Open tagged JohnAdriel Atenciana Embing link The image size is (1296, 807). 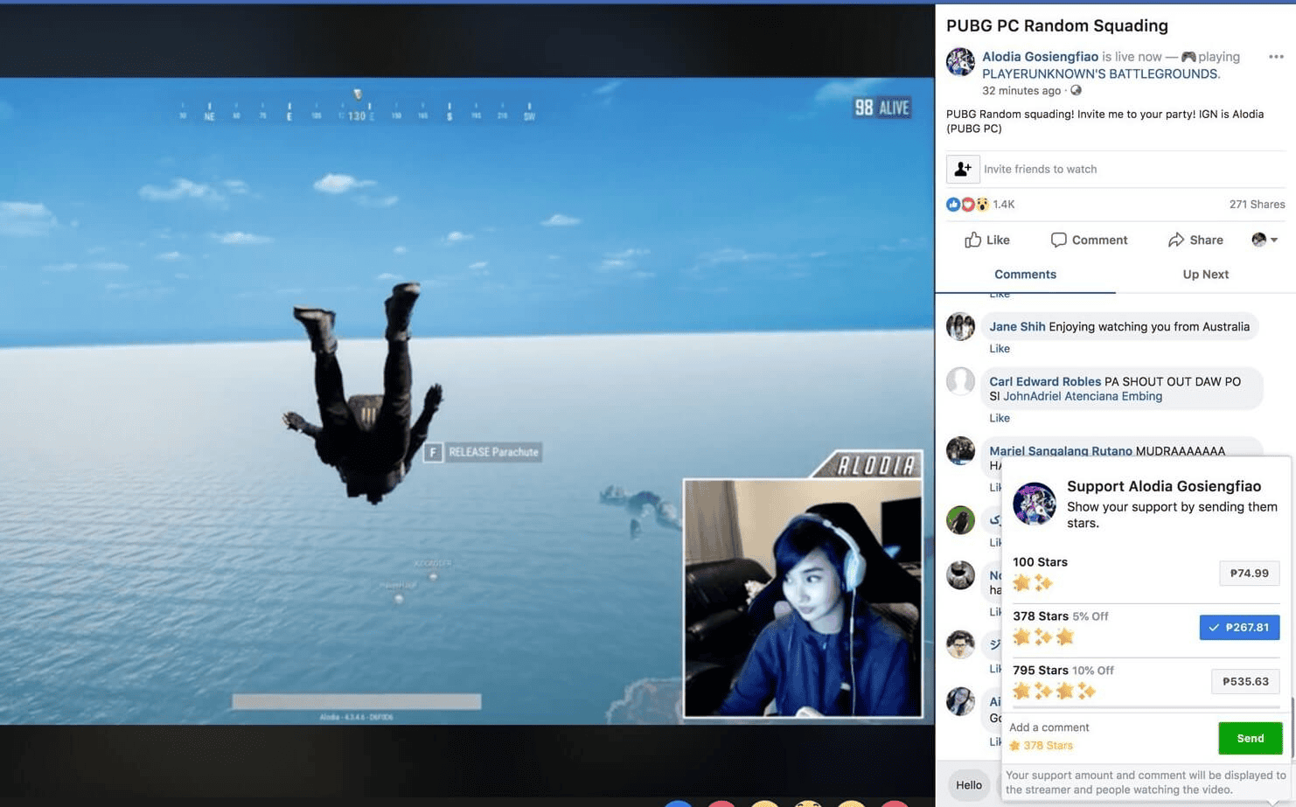[1083, 396]
